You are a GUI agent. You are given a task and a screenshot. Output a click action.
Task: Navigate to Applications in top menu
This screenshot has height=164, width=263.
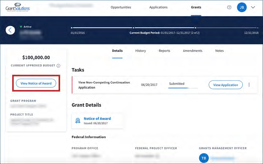tap(158, 7)
